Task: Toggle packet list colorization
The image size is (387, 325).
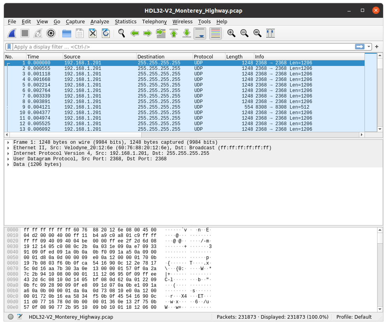Action: pos(215,33)
